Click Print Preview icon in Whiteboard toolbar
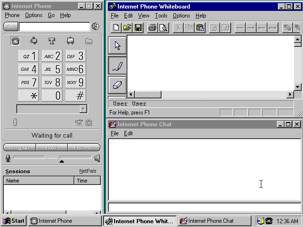 (x=163, y=28)
